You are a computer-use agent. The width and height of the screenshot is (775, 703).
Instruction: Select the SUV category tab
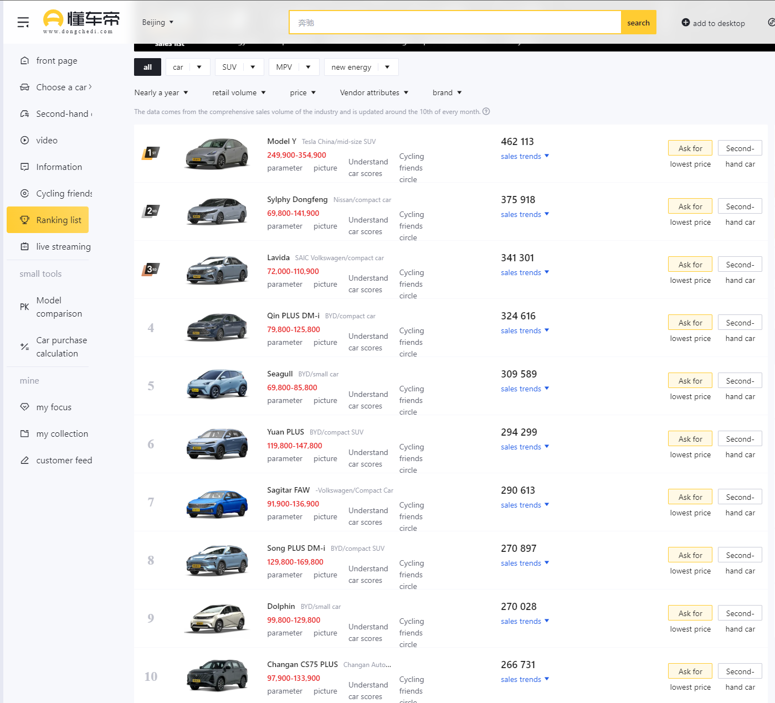point(229,67)
